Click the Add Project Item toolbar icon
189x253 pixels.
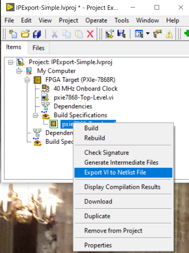click(110, 34)
